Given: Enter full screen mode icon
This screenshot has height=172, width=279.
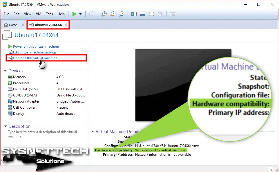Looking at the screenshot, I should coord(151,14).
